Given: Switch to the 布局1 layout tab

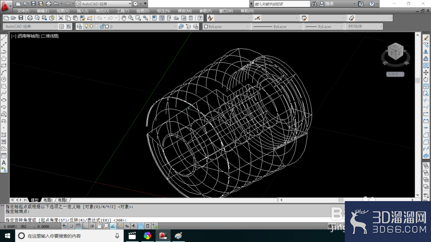Looking at the screenshot, I should (x=48, y=200).
